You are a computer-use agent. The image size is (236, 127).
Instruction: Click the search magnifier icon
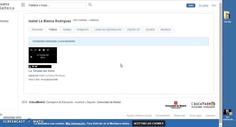90,5
